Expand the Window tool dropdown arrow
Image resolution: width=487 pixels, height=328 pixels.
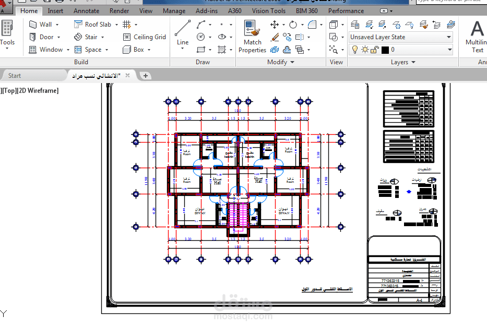68,50
